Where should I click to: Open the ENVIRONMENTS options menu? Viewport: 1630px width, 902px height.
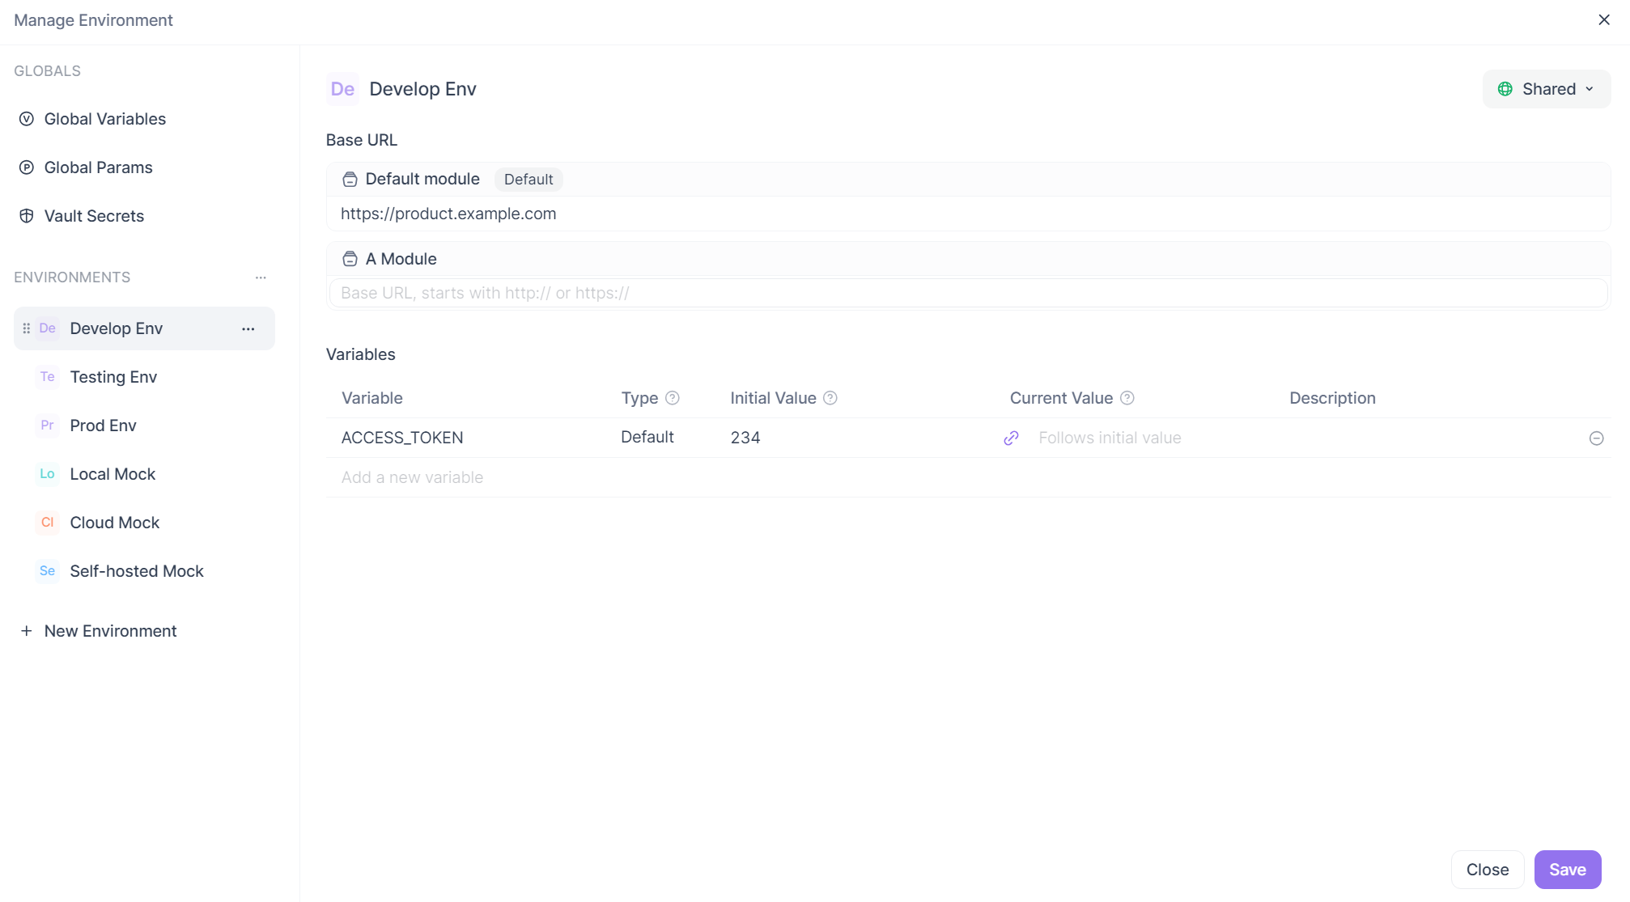coord(260,277)
